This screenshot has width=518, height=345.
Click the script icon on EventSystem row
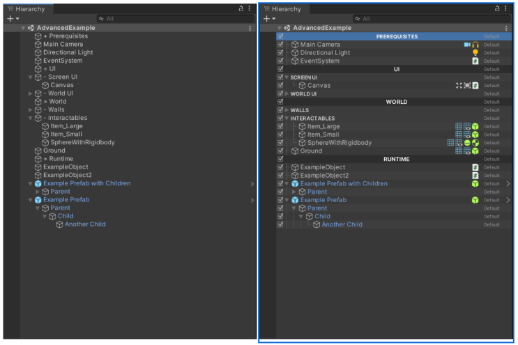[x=475, y=61]
